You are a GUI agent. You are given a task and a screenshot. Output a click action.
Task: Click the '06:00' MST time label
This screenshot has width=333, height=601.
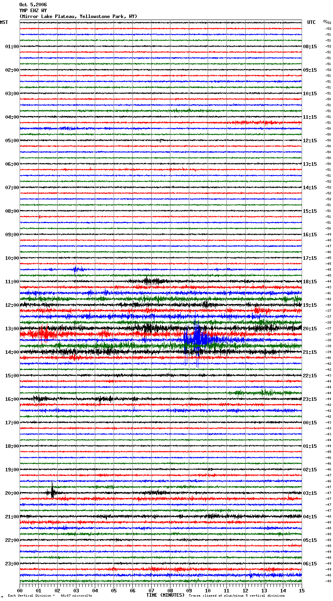click(x=12, y=164)
